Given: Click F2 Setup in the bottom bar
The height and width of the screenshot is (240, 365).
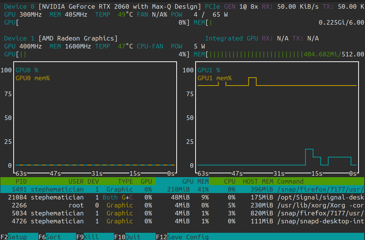Looking at the screenshot, I should click(x=17, y=237).
